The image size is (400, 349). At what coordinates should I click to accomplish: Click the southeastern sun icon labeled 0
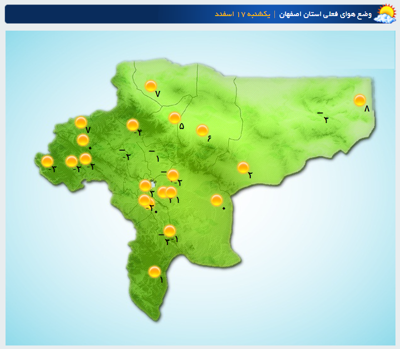[217, 200]
